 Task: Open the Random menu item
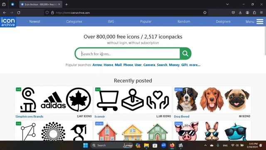pos(184,22)
